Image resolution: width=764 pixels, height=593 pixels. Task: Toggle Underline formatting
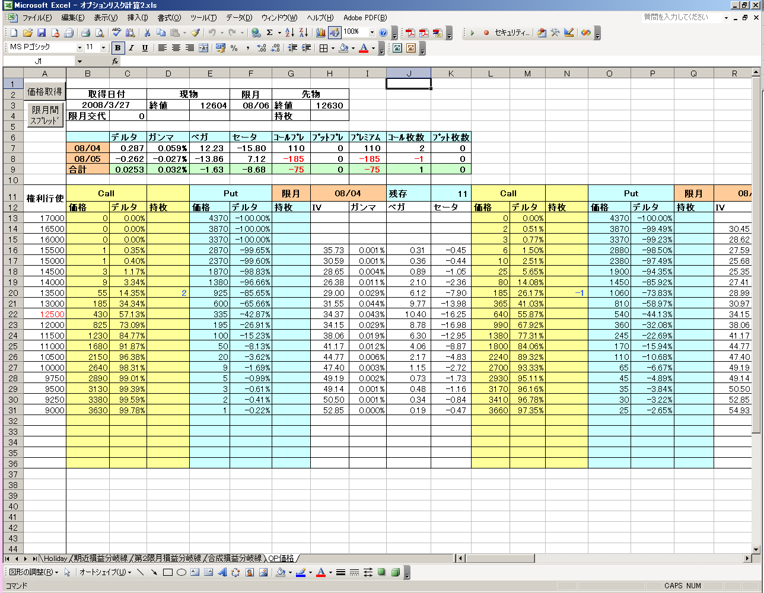145,48
